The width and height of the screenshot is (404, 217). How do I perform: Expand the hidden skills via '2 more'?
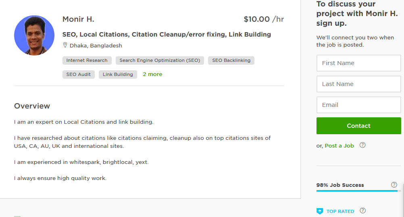pos(152,74)
